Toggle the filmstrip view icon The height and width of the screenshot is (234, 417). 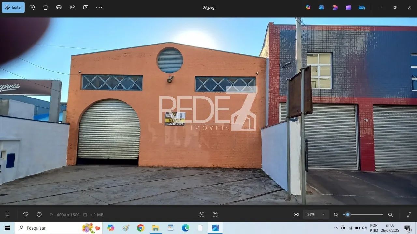8,214
